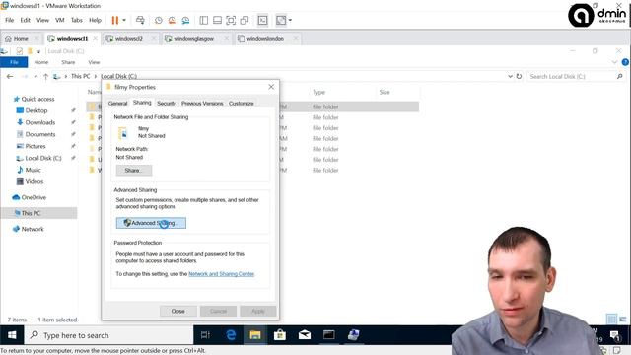Switch to the windowsglasgow VM tab
This screenshot has width=631, height=355.
click(x=193, y=39)
